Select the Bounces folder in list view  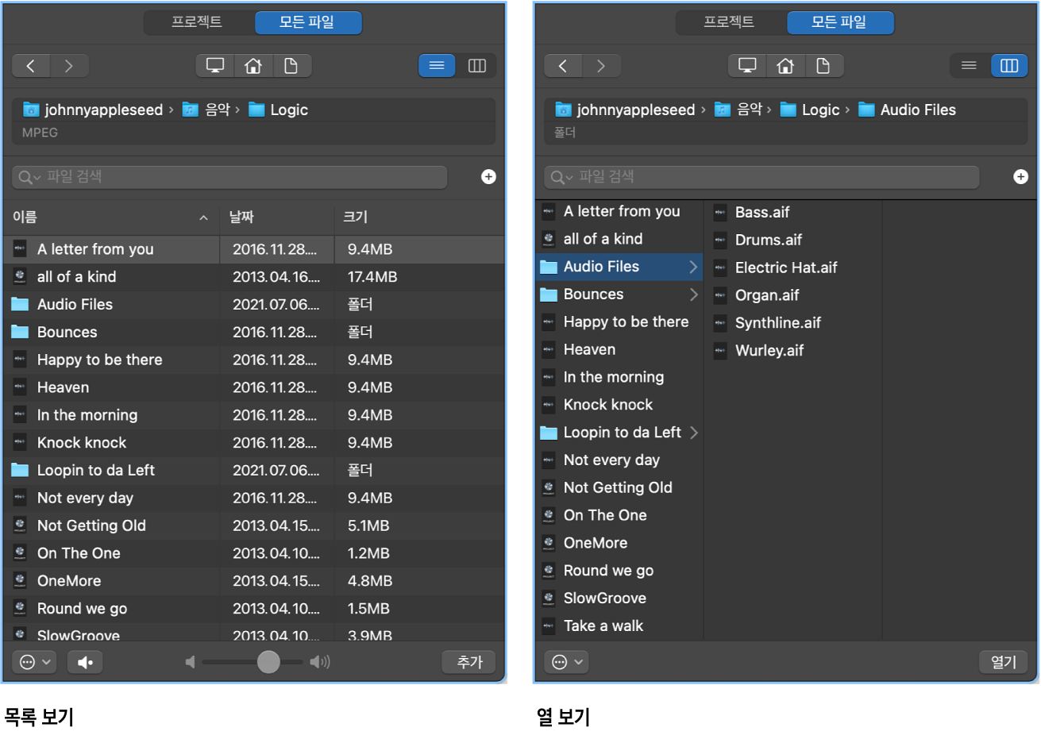pyautogui.click(x=254, y=332)
